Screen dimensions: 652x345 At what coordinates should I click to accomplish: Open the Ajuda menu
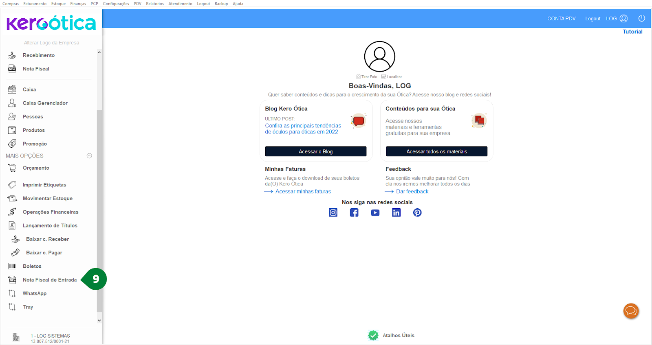tap(238, 4)
